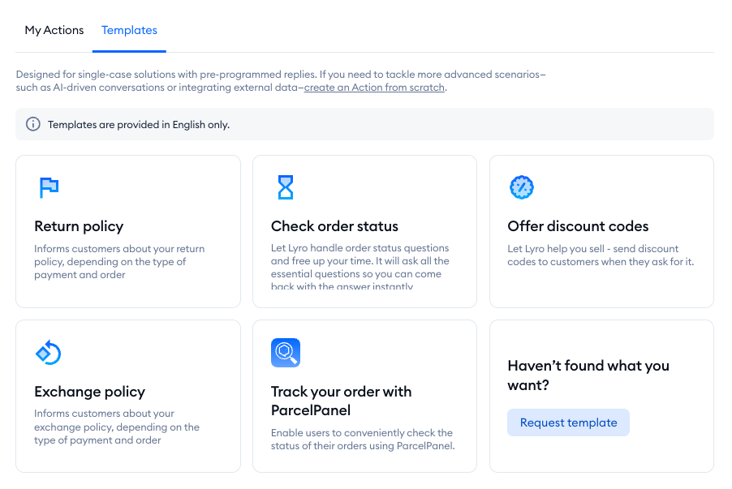The width and height of the screenshot is (732, 489).
Task: Open the create an Action from scratch link
Action: point(374,88)
